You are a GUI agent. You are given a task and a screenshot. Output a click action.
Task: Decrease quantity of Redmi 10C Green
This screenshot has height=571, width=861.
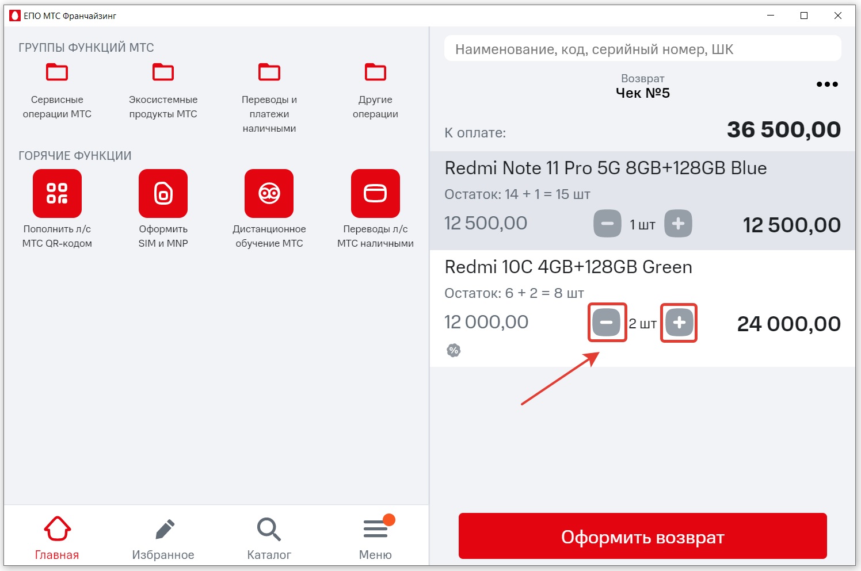click(607, 323)
